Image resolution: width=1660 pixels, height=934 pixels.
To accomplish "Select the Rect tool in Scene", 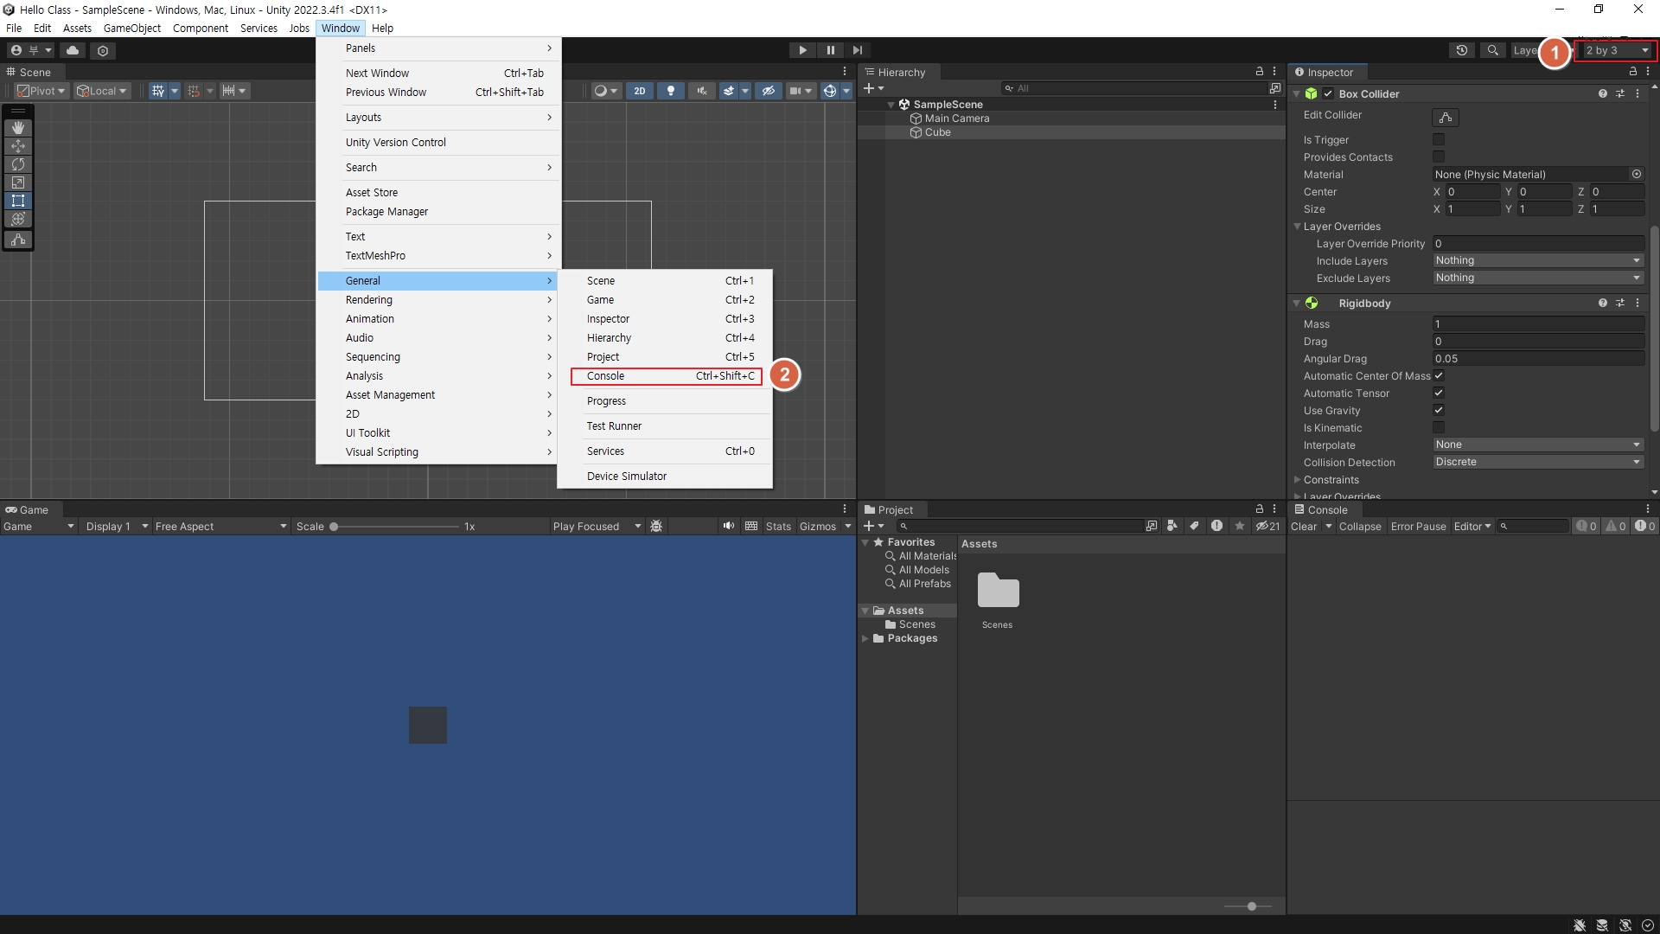I will (x=18, y=201).
